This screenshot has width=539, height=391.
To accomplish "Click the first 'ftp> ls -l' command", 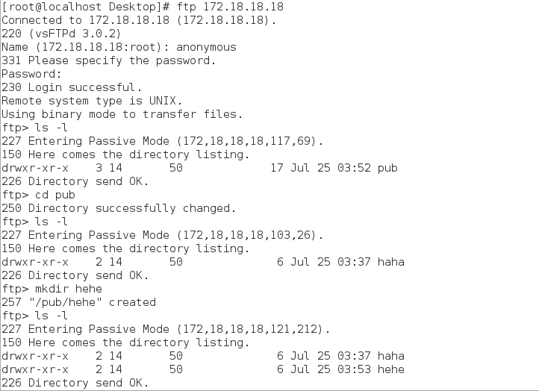I will (35, 128).
